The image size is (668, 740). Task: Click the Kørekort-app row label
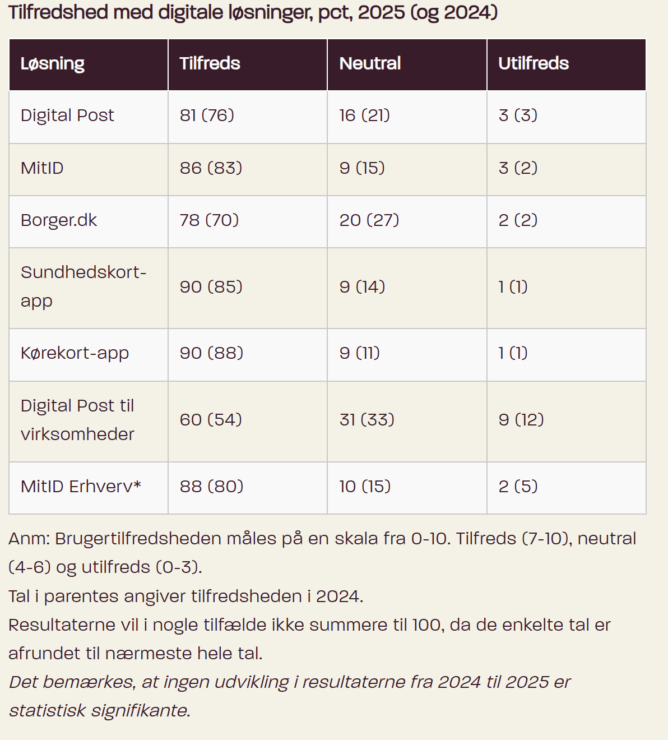[x=75, y=353]
